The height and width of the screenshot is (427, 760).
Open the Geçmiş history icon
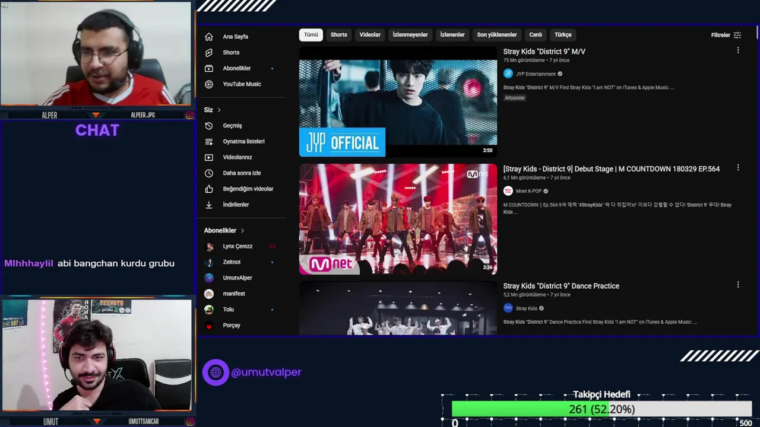coord(209,126)
